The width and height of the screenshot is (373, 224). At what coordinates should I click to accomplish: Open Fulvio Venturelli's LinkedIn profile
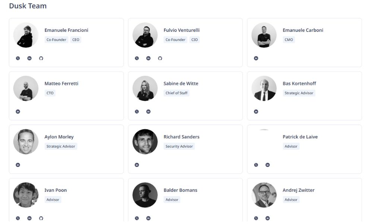(148, 58)
